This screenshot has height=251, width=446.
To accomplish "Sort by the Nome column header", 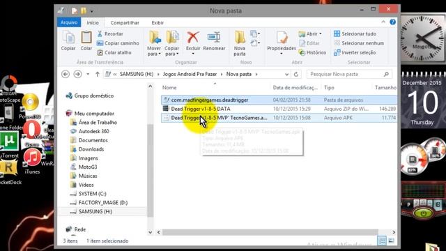I will click(x=169, y=88).
